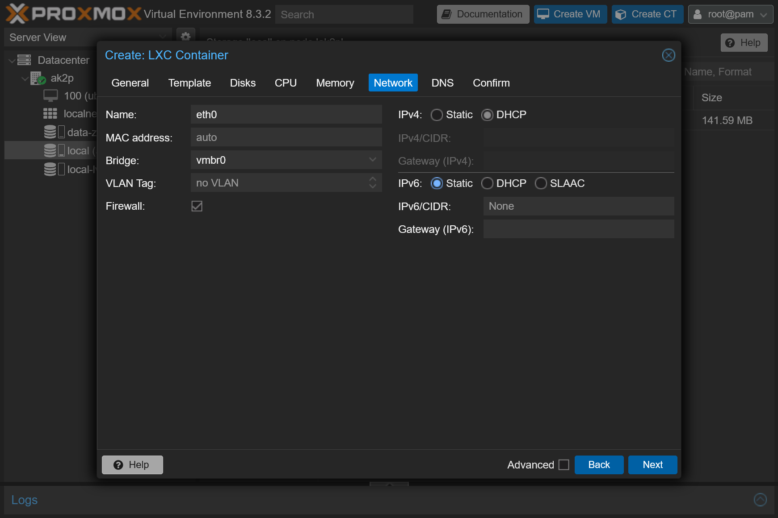Click the 141.59 MB size cell
This screenshot has height=518, width=778.
727,120
